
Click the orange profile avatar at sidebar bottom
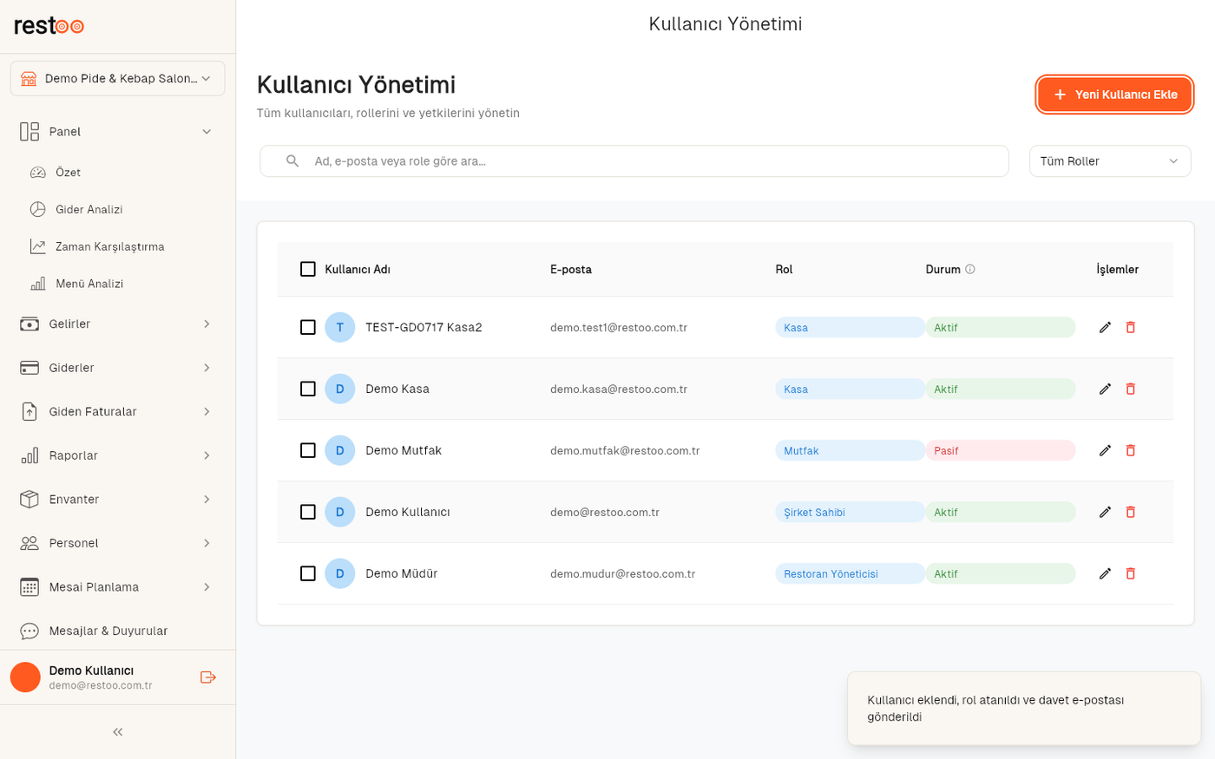click(x=25, y=677)
